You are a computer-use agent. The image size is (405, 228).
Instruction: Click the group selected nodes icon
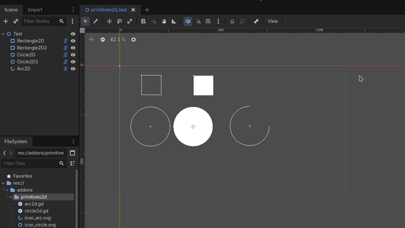click(242, 21)
